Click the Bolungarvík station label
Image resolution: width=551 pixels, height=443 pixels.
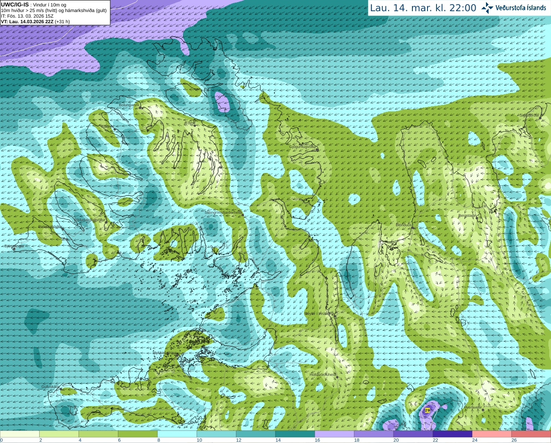point(129,105)
